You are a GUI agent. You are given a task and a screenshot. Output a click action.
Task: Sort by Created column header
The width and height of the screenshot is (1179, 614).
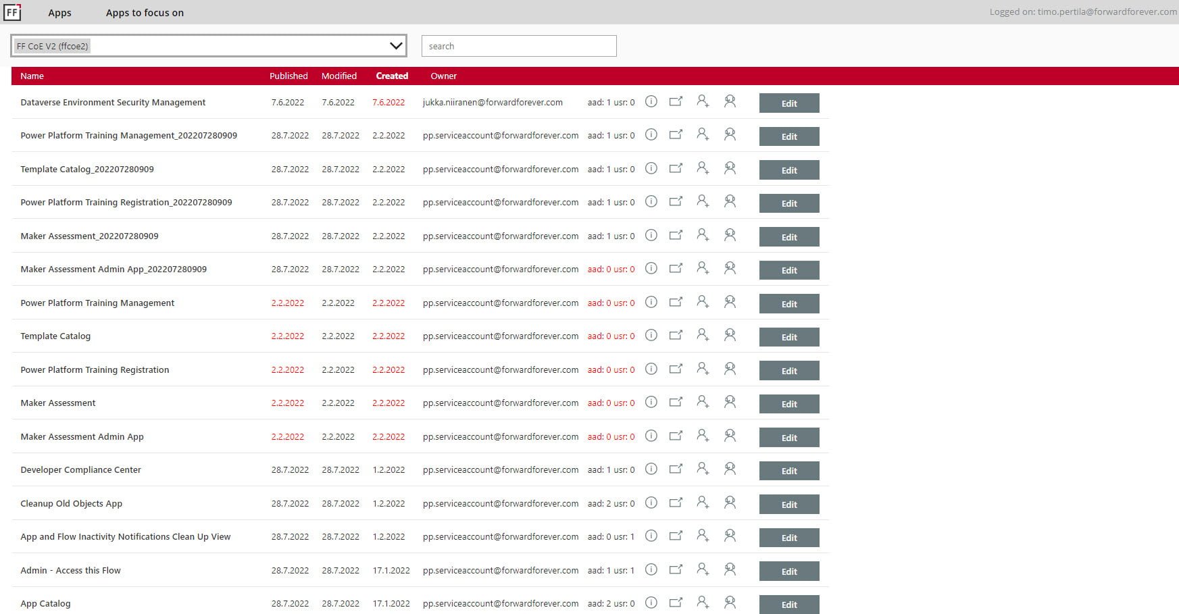[392, 76]
